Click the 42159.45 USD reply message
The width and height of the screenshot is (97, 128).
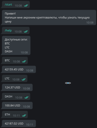click(x=19, y=70)
